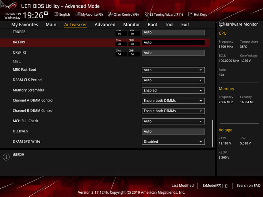Image resolution: width=263 pixels, height=197 pixels.
Task: Open the Monitor tab
Action: click(131, 25)
